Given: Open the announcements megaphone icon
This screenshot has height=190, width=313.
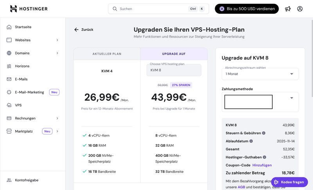Looking at the screenshot, I should tap(288, 9).
